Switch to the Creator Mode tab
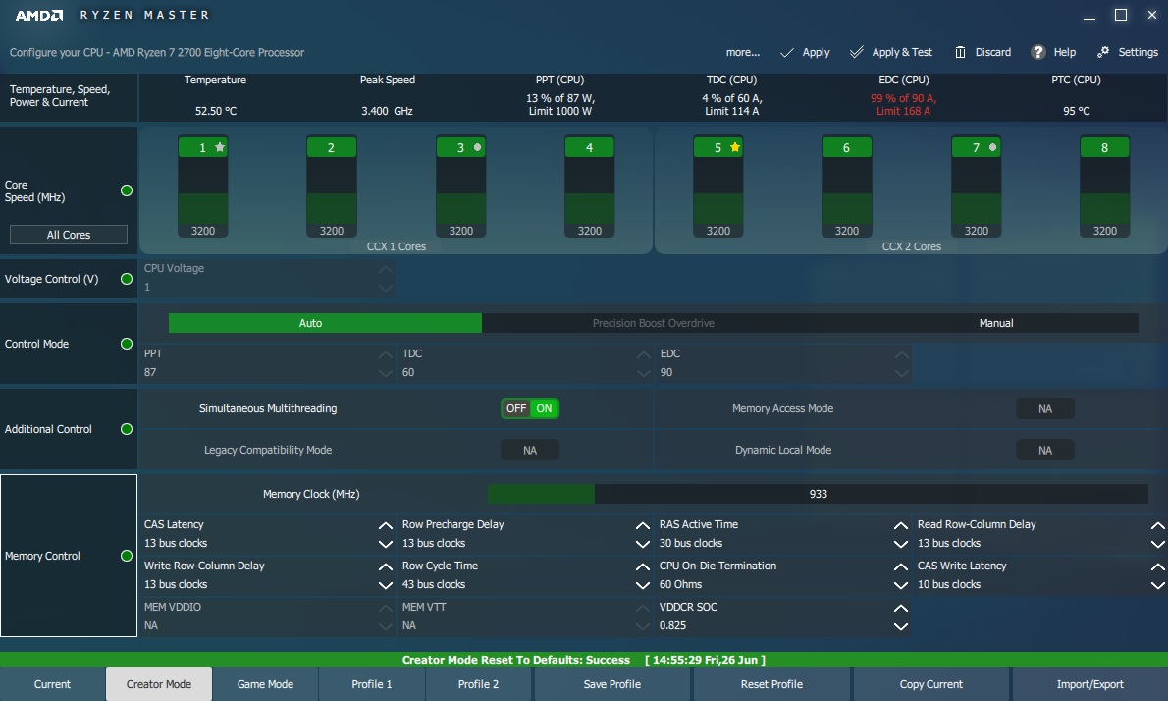This screenshot has width=1168, height=701. pos(159,684)
